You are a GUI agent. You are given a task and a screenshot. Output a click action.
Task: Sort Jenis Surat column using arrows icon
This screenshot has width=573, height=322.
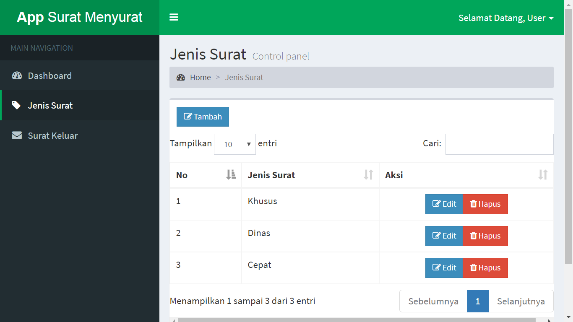[x=368, y=175]
